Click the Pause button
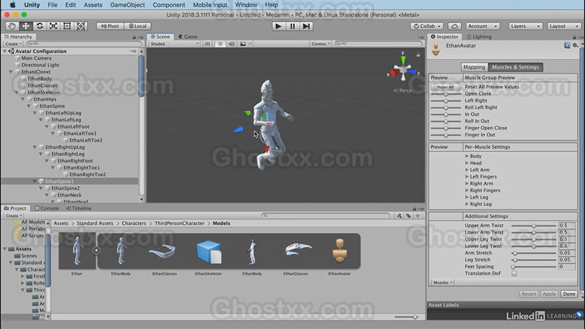The height and width of the screenshot is (329, 585). point(292,26)
